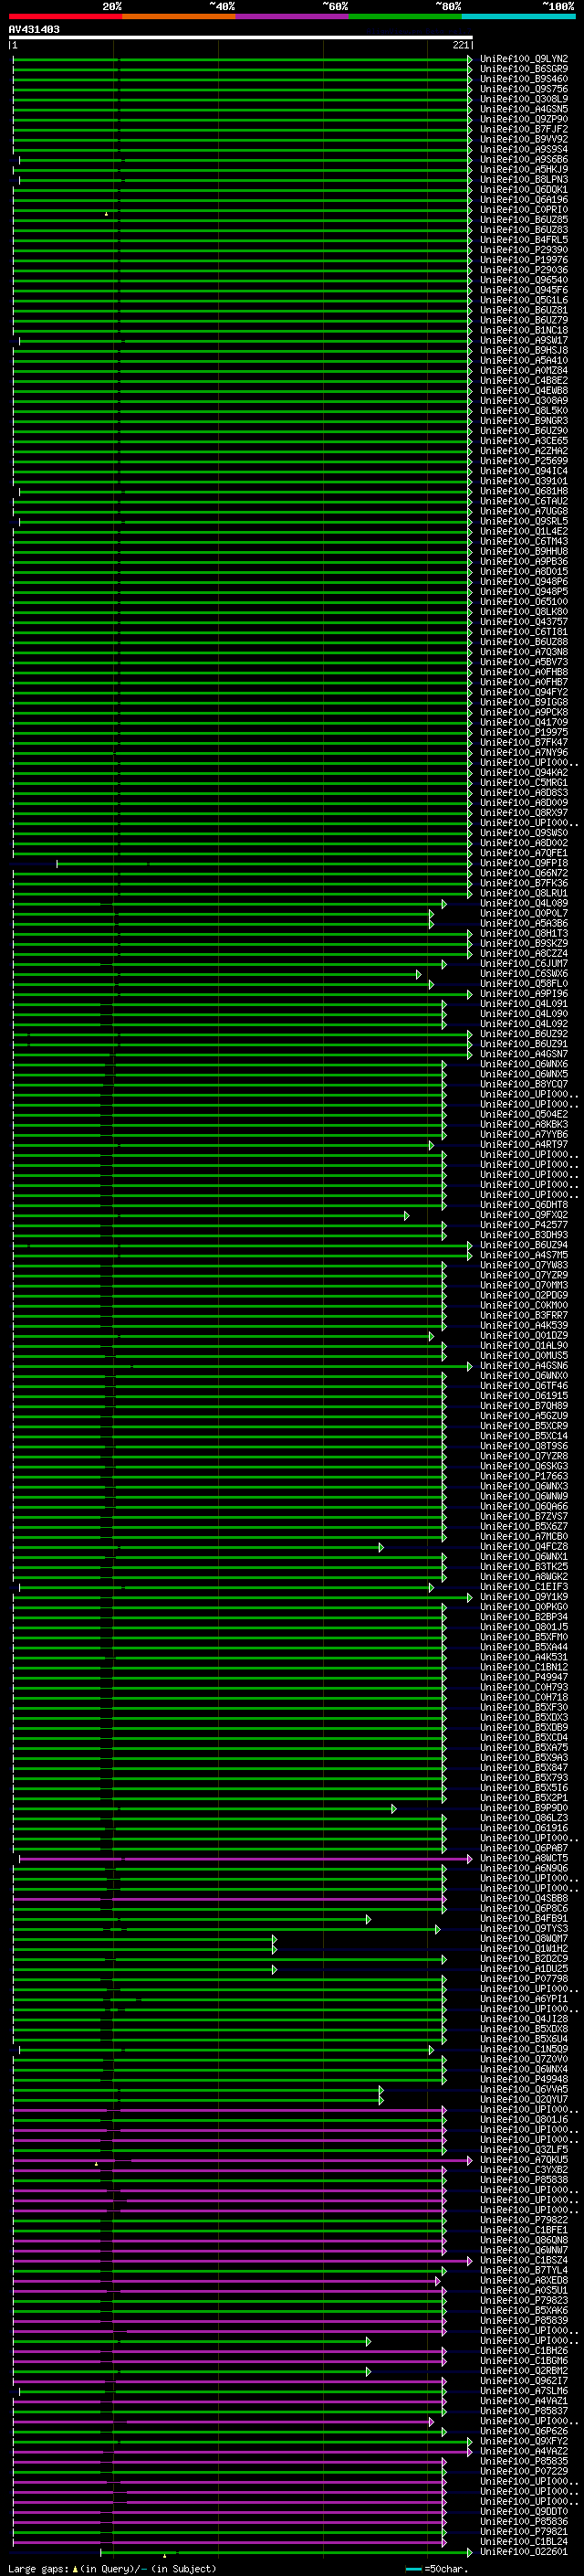
Task: Click the UniRef100_A7QKU5 label
Action: tap(524, 2159)
